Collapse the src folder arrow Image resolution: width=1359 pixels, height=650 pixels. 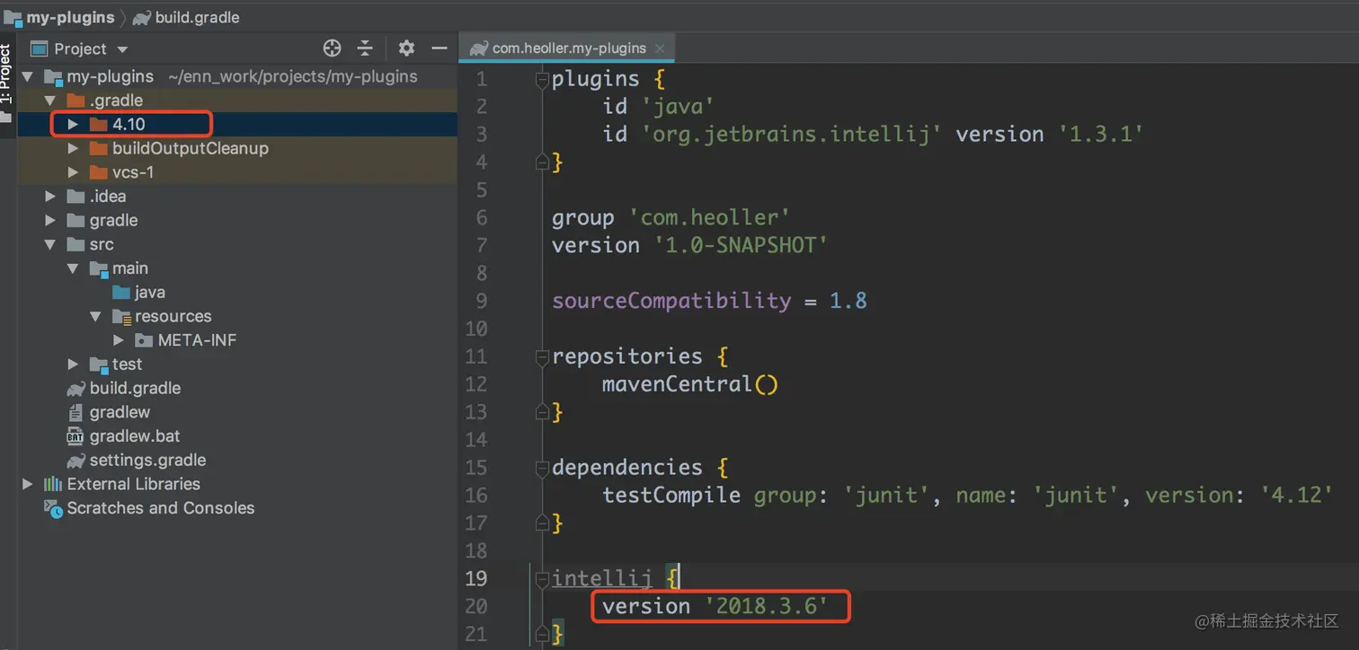(50, 244)
